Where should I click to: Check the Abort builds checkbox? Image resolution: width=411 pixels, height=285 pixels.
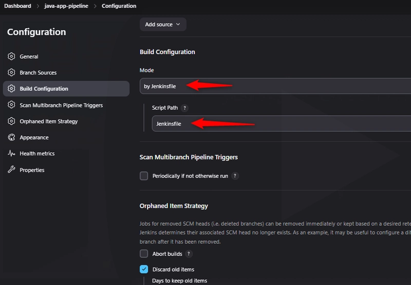[144, 254]
